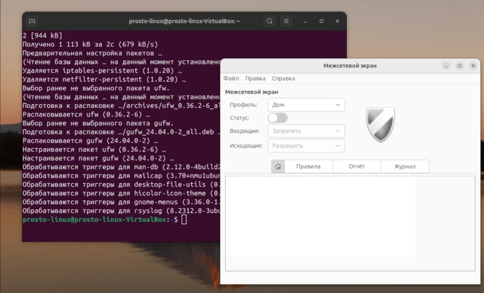Click line 'Выбор ранее не выбранного пакета gufw.'
Image resolution: width=484 pixels, height=293 pixels.
[x=98, y=123]
